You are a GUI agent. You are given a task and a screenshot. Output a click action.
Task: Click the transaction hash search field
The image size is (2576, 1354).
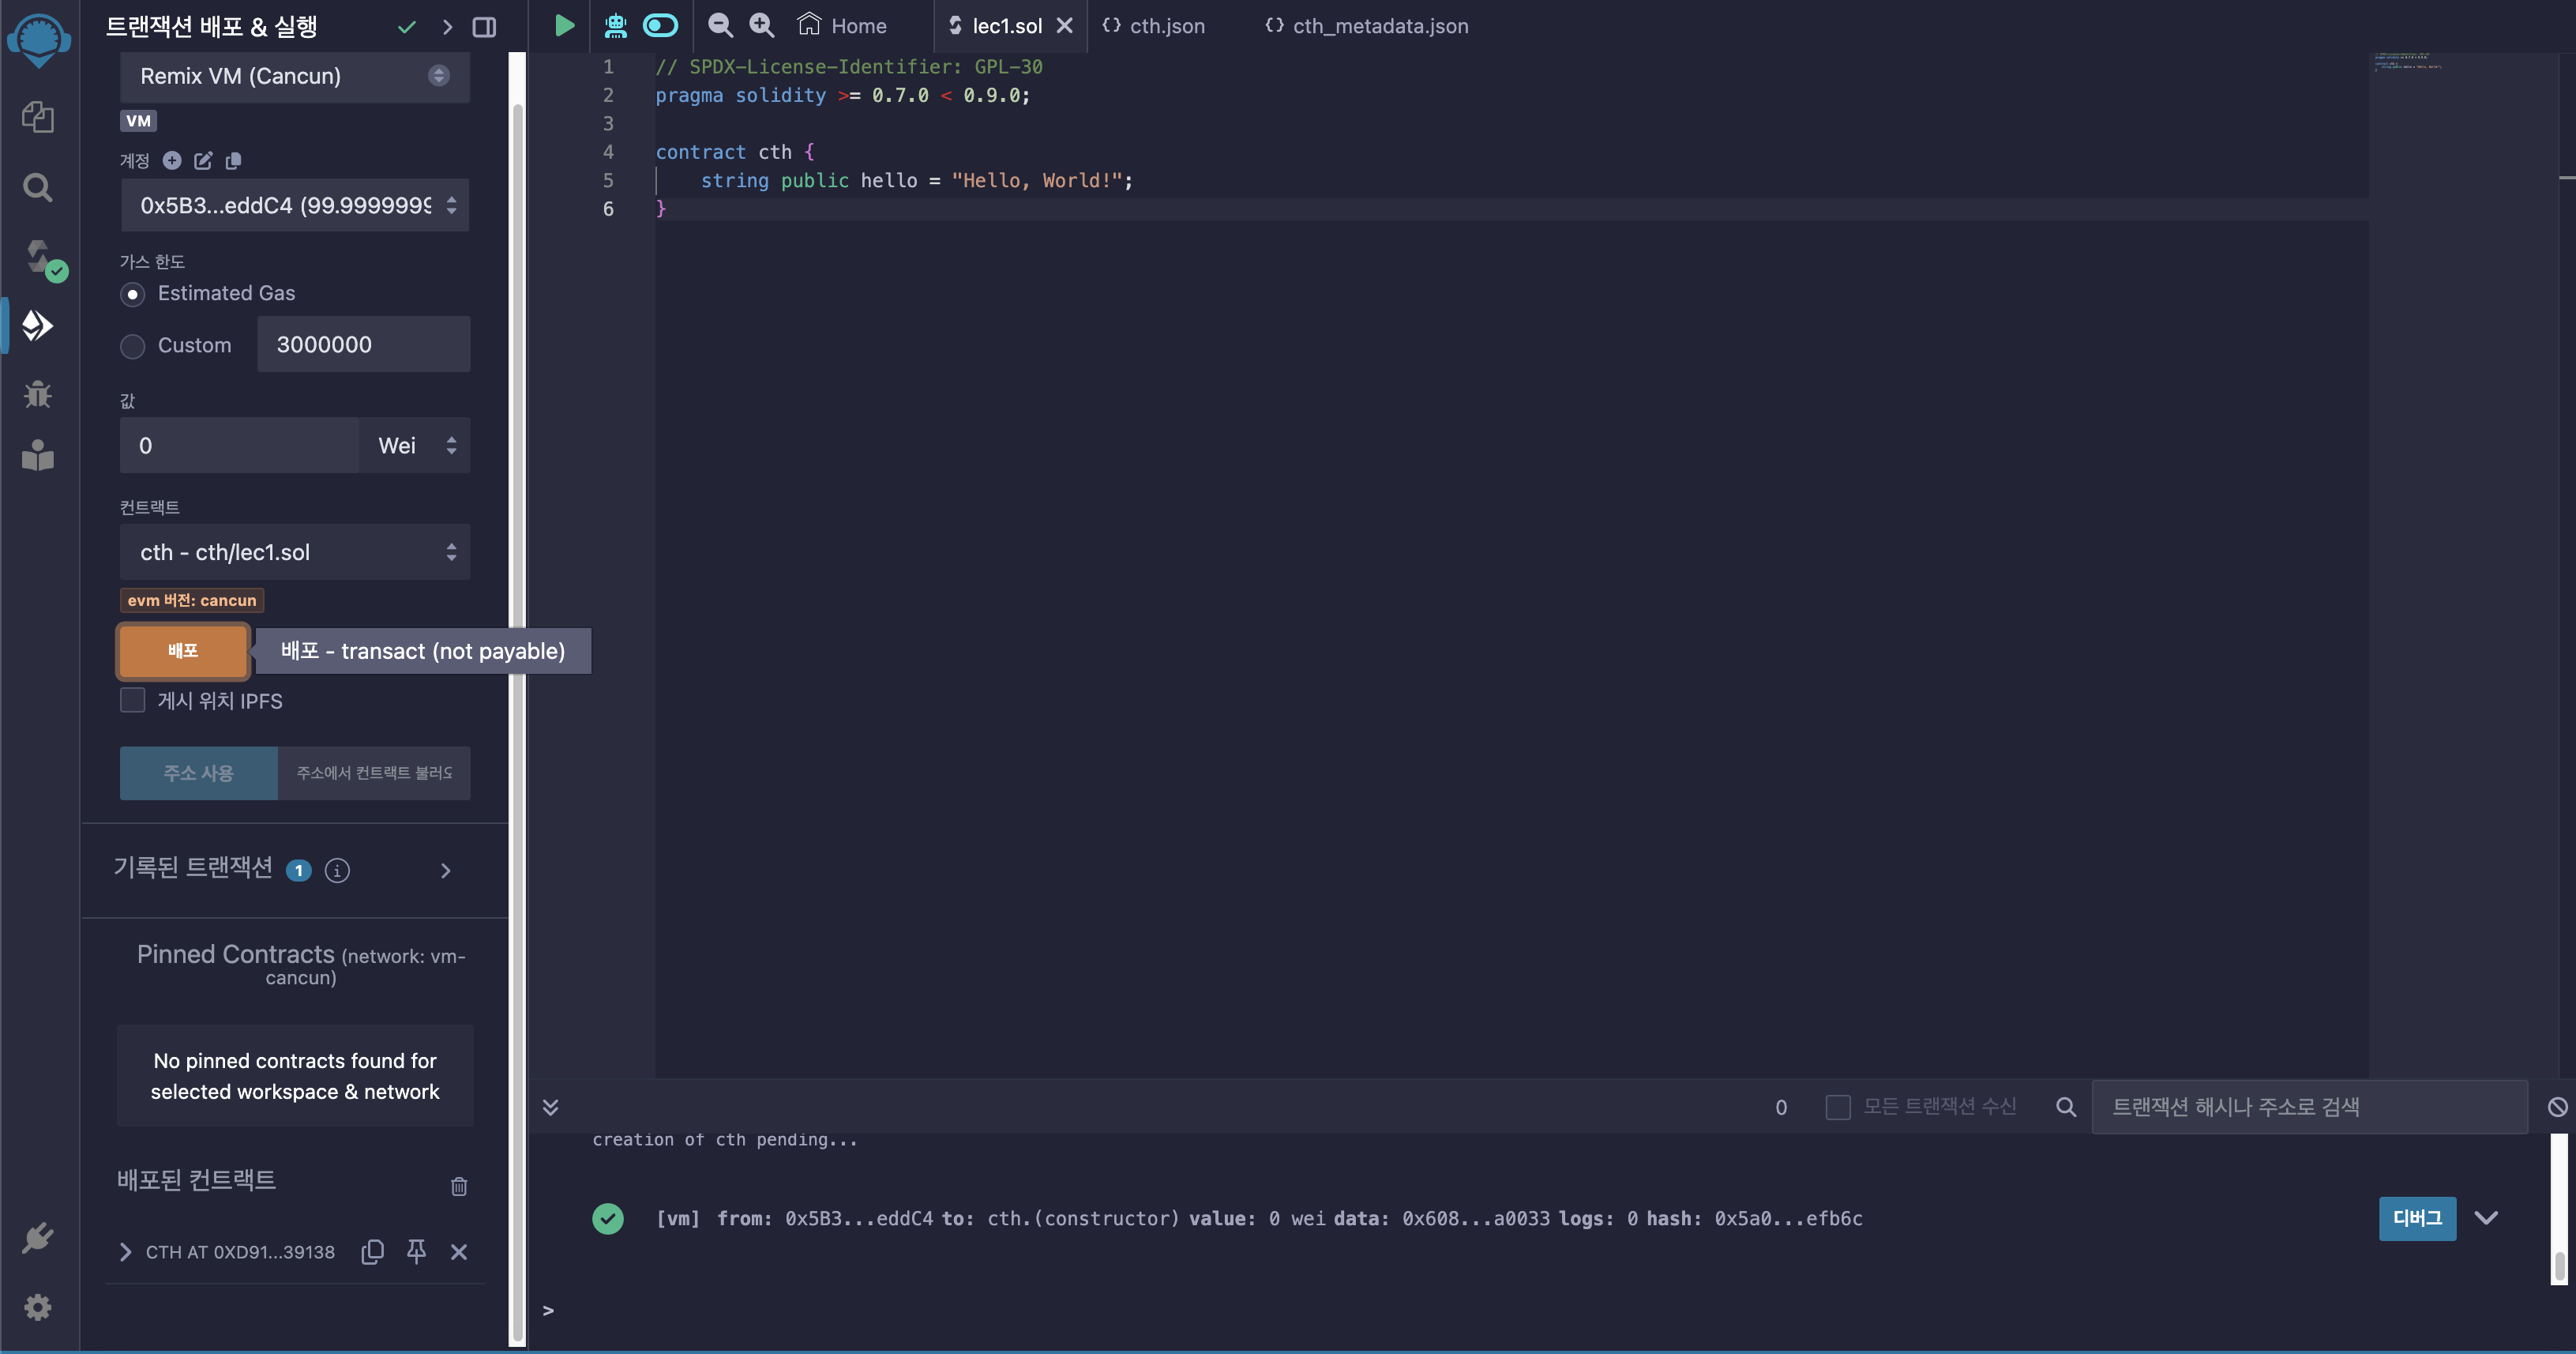tap(2308, 1107)
